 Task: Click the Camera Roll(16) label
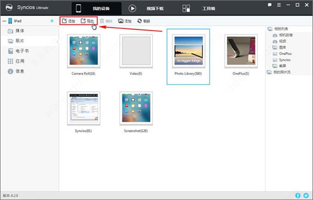point(83,74)
